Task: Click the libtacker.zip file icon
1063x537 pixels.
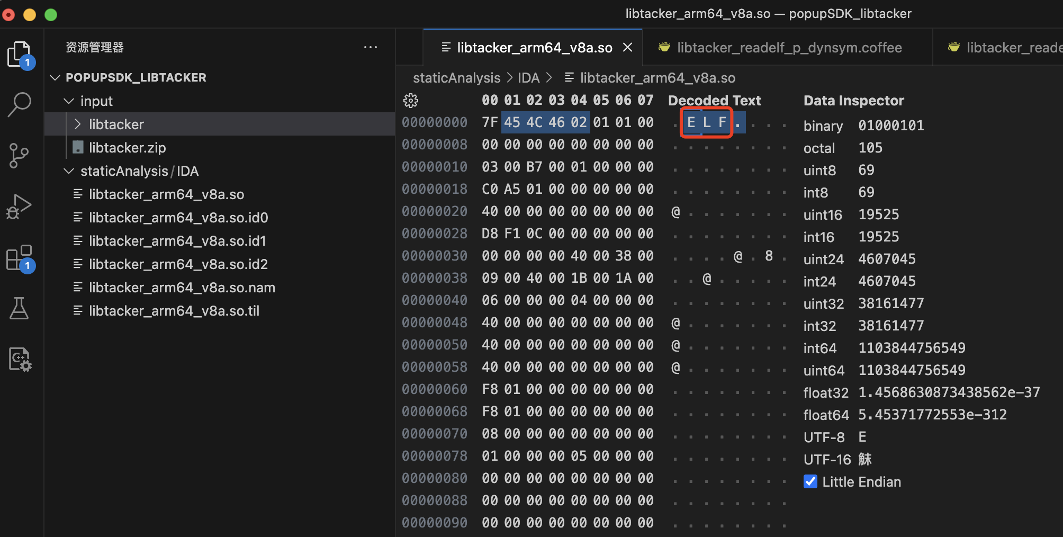Action: [78, 147]
